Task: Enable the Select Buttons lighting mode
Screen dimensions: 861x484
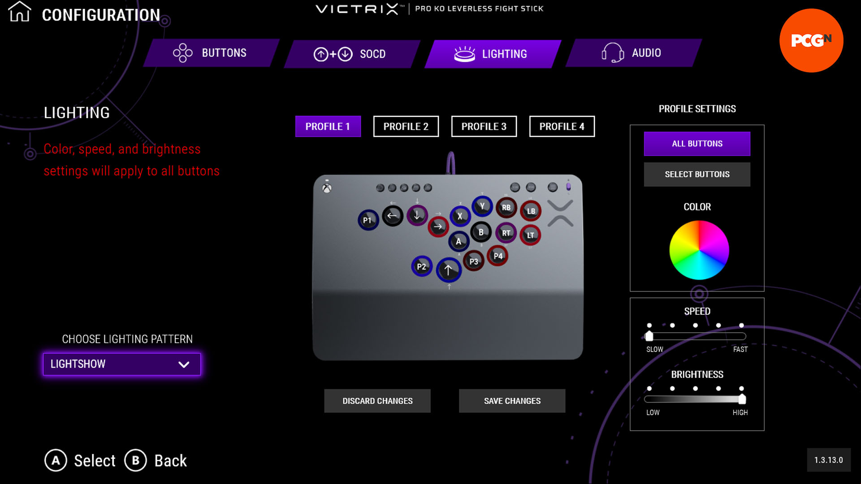Action: click(697, 174)
